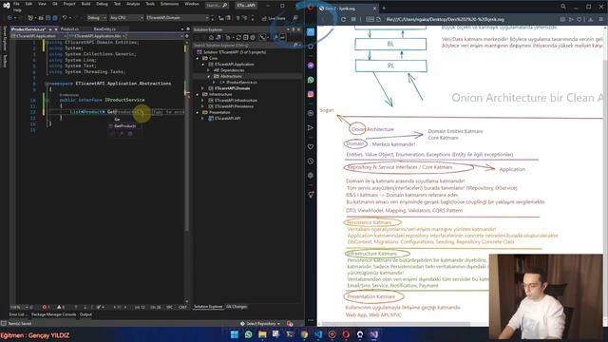The image size is (608, 342).
Task: Expand the Dependencies node
Action: pyautogui.click(x=209, y=70)
